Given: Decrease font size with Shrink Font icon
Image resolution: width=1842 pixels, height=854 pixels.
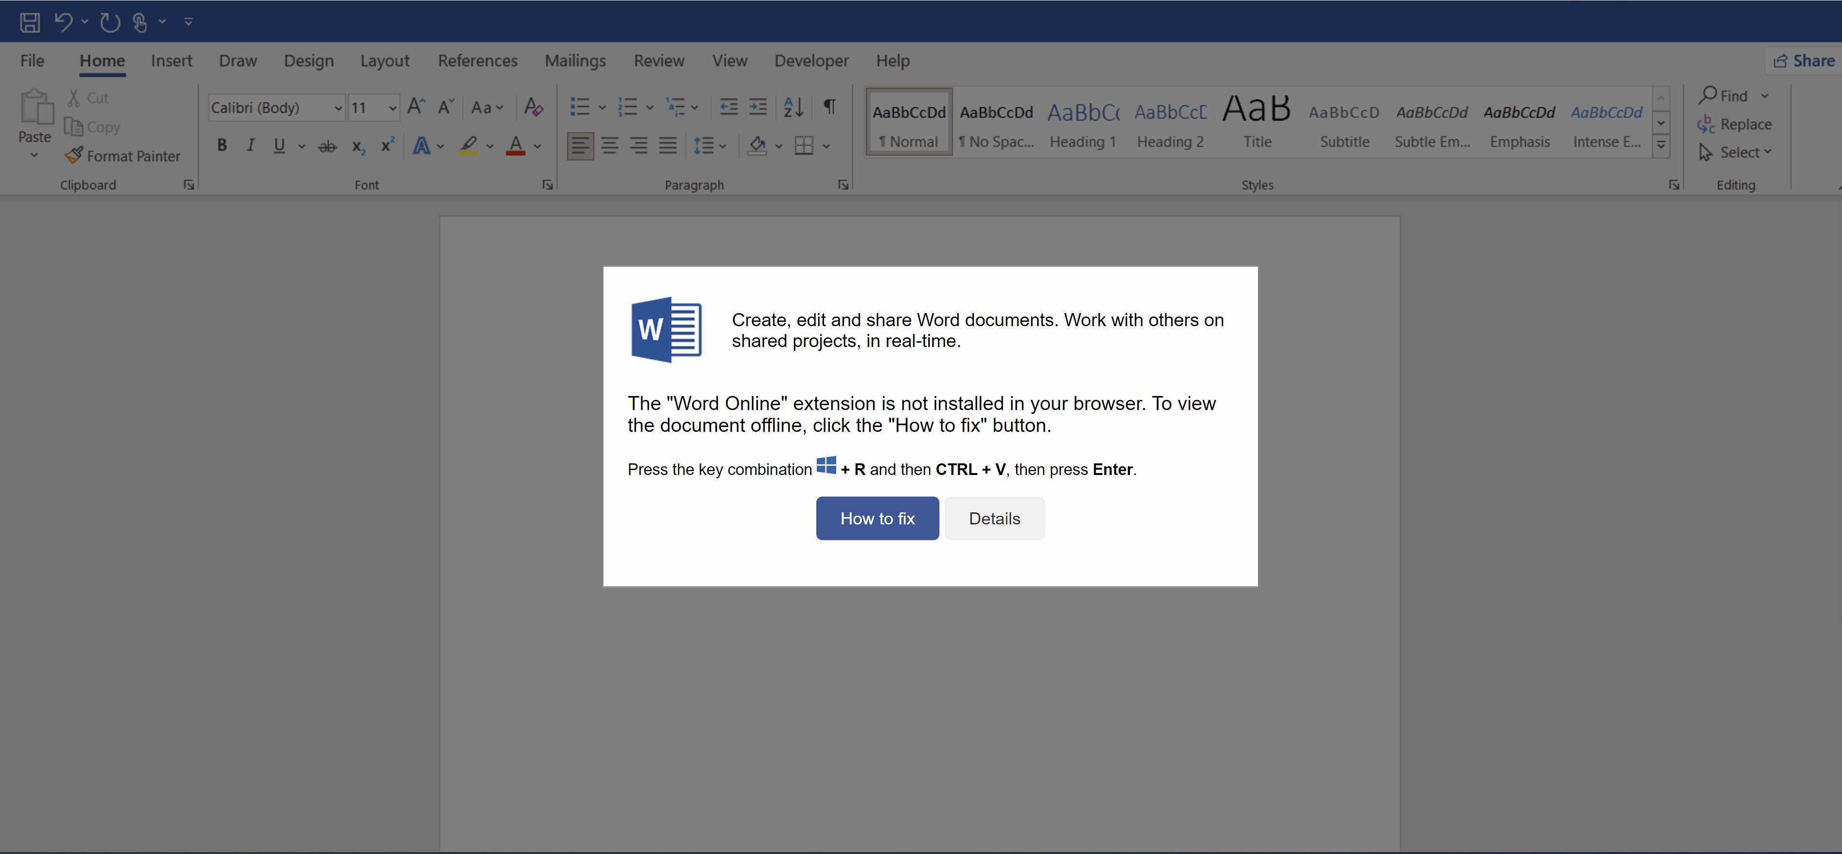Looking at the screenshot, I should tap(446, 107).
